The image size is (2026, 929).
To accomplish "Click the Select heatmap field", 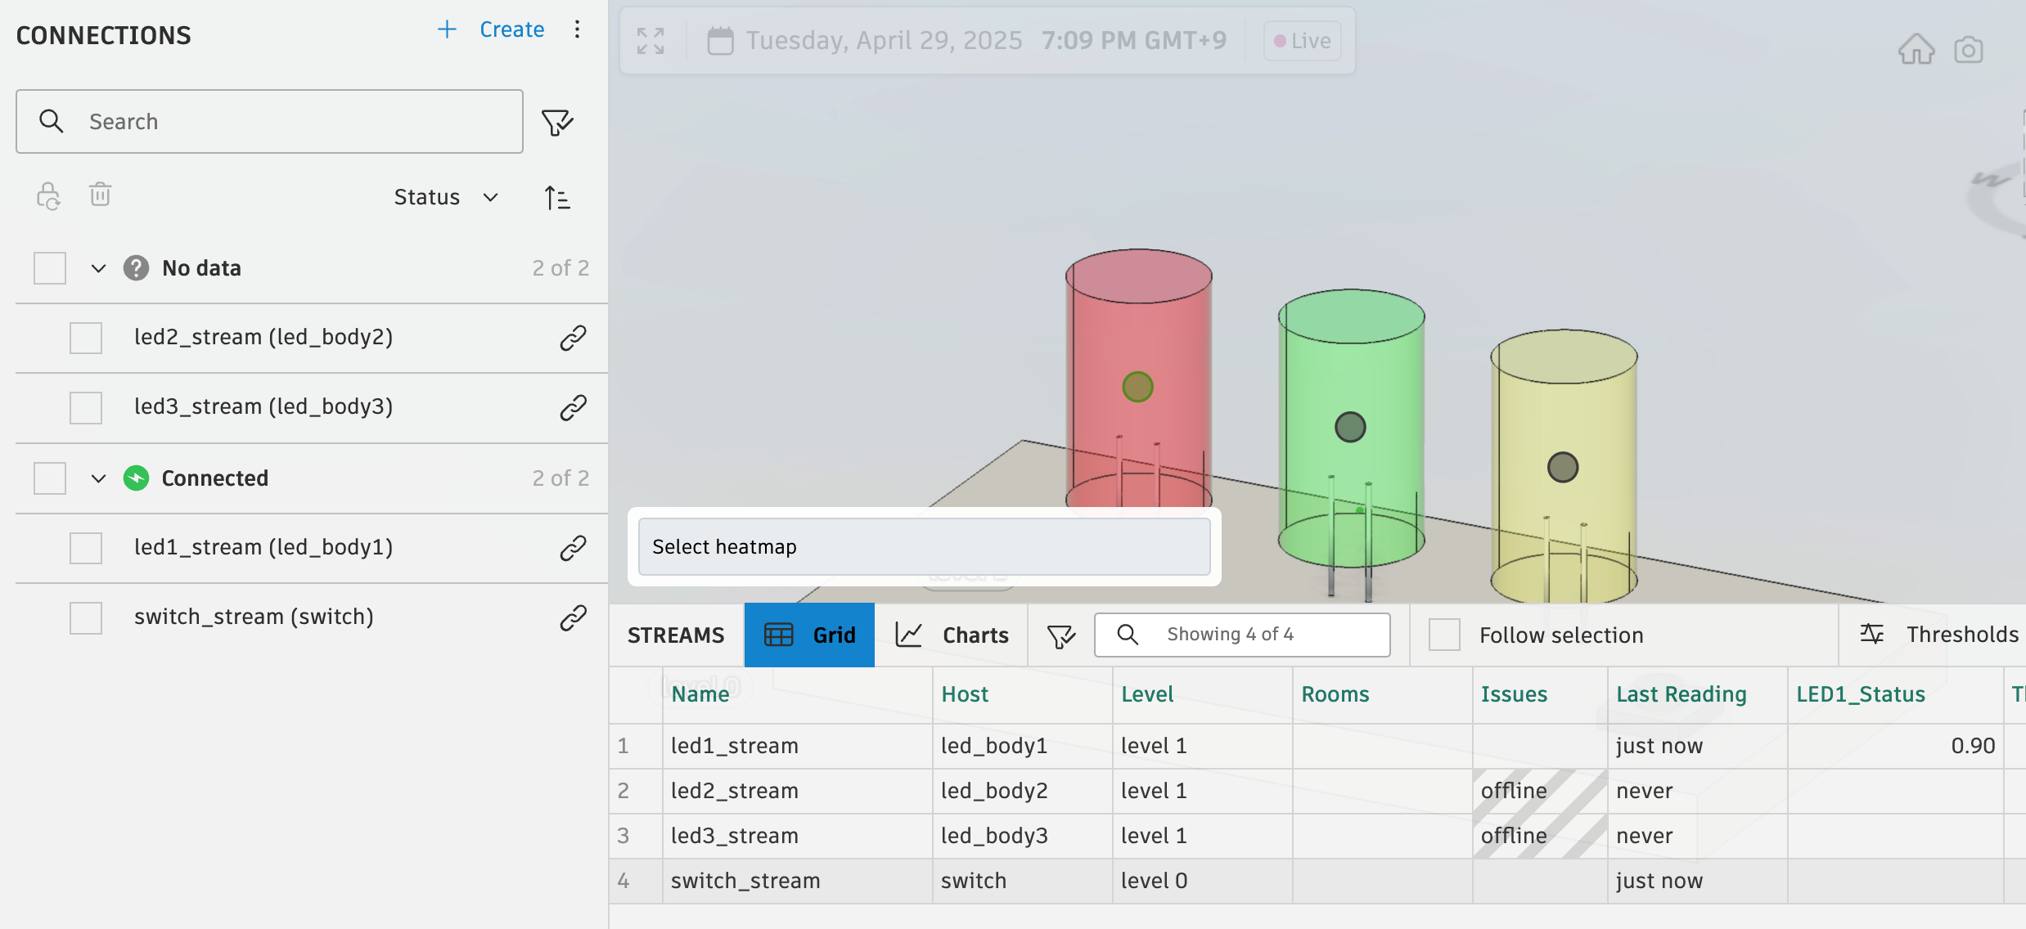I will coord(924,546).
